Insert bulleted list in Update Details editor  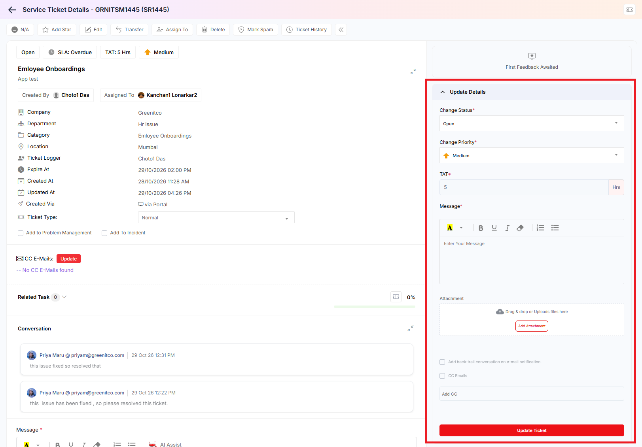tap(555, 228)
